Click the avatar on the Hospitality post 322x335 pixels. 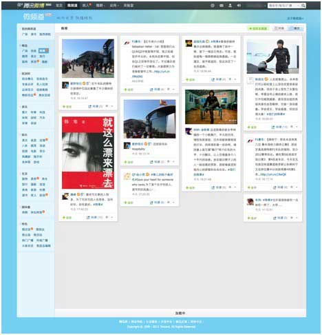[x=127, y=145]
